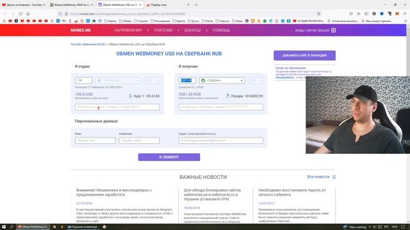This screenshot has height=230, width=410.
Task: Open the ПОМОЩЬ menu
Action: coord(221,30)
